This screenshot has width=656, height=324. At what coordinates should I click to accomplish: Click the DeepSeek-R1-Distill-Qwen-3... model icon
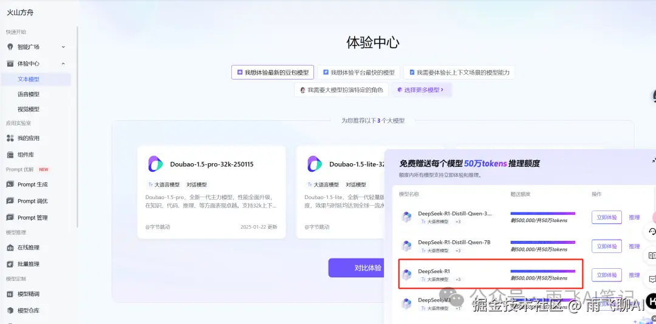tap(406, 217)
